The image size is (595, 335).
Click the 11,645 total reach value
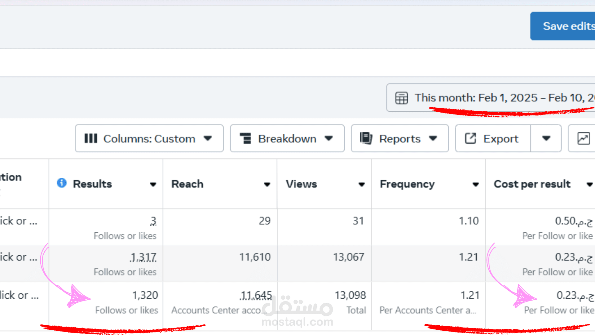256,295
